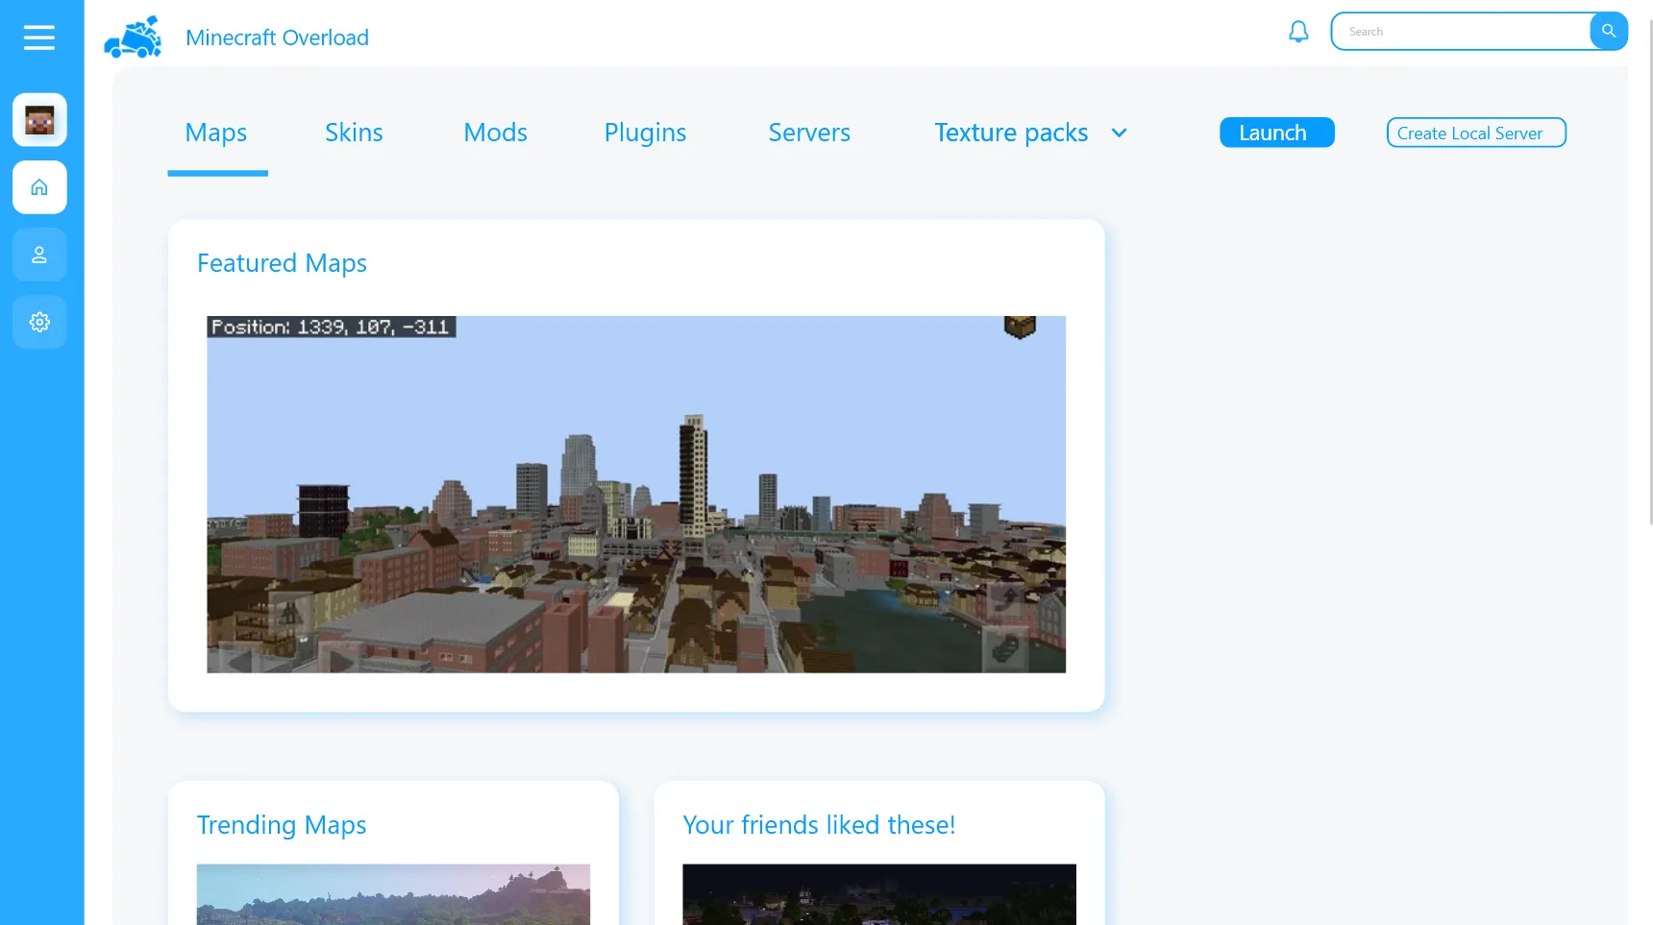Focus the Search input field
This screenshot has width=1653, height=925.
click(x=1461, y=31)
